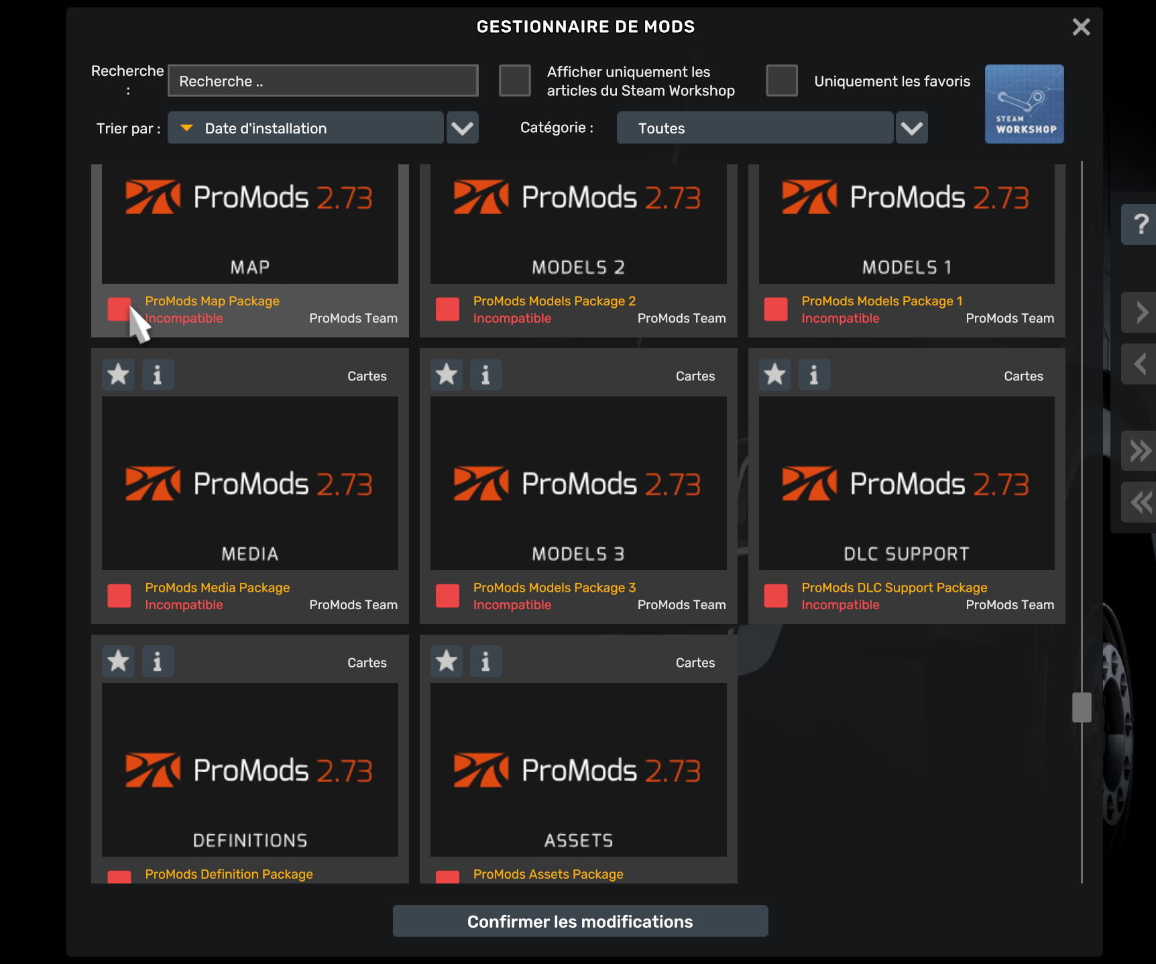Image resolution: width=1156 pixels, height=964 pixels.
Task: Click inside the 'Recherche' search field
Action: [x=323, y=81]
